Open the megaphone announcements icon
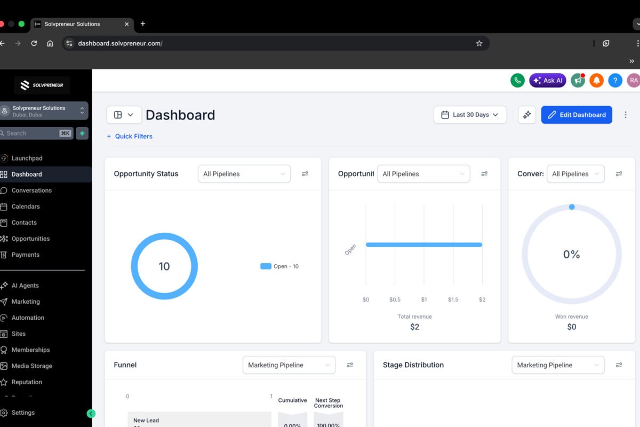The width and height of the screenshot is (640, 427). pyautogui.click(x=578, y=80)
